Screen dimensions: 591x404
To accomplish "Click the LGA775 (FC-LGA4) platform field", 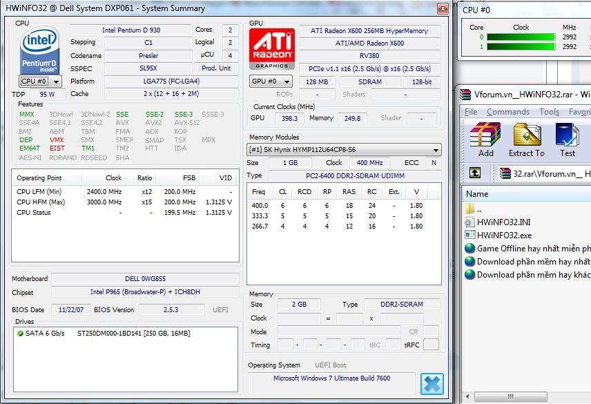I will click(x=171, y=81).
